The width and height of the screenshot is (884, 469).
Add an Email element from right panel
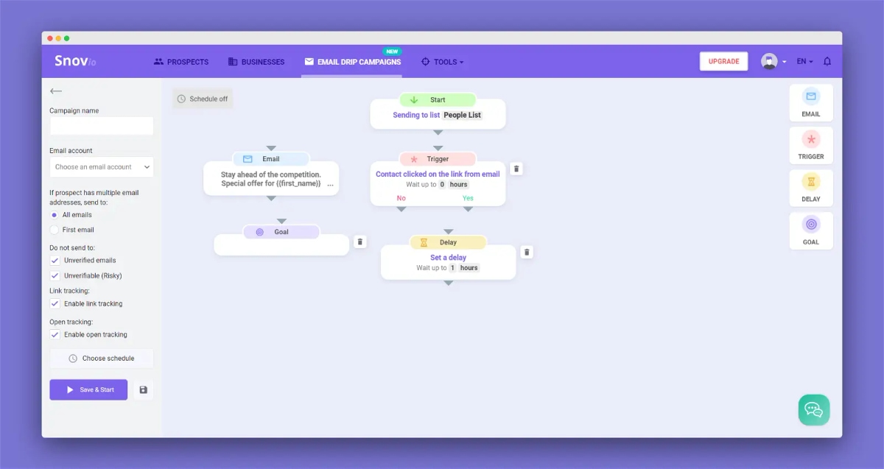click(x=811, y=103)
